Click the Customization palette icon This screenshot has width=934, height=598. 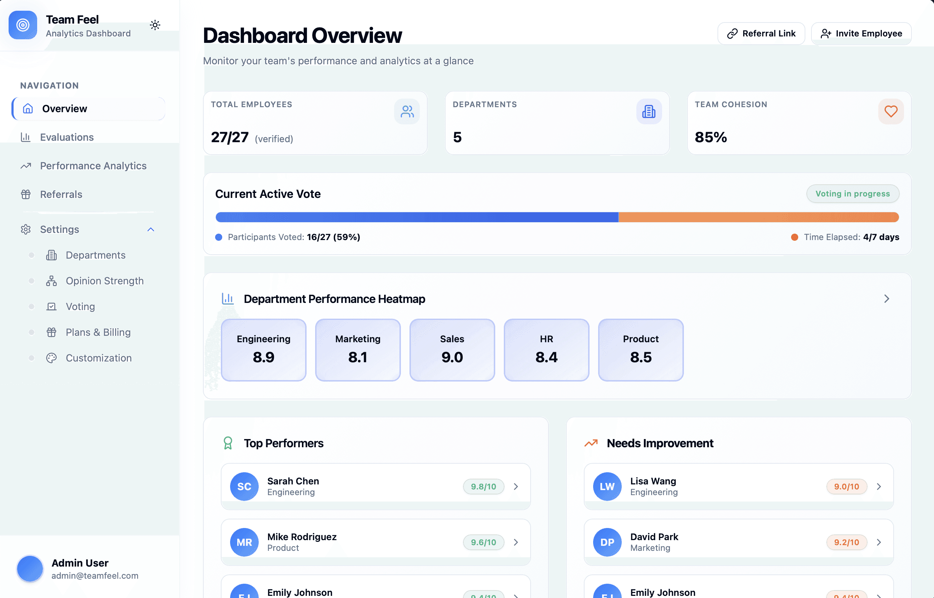point(52,358)
